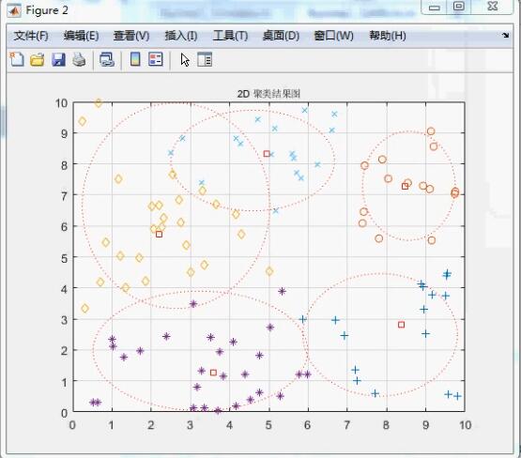Click the dock figure arrow in menu bar
This screenshot has width=521, height=458.
coord(505,36)
